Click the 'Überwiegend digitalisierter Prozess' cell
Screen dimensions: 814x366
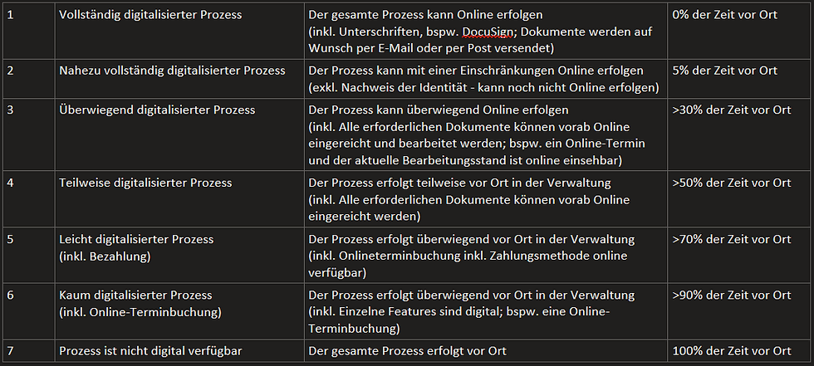[x=157, y=110]
